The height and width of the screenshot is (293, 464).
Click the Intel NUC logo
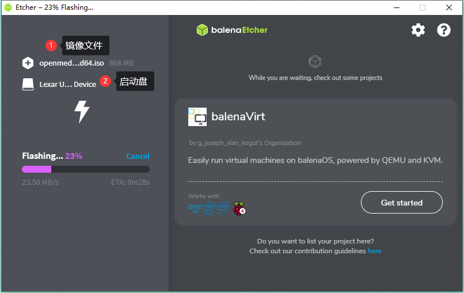(x=209, y=208)
